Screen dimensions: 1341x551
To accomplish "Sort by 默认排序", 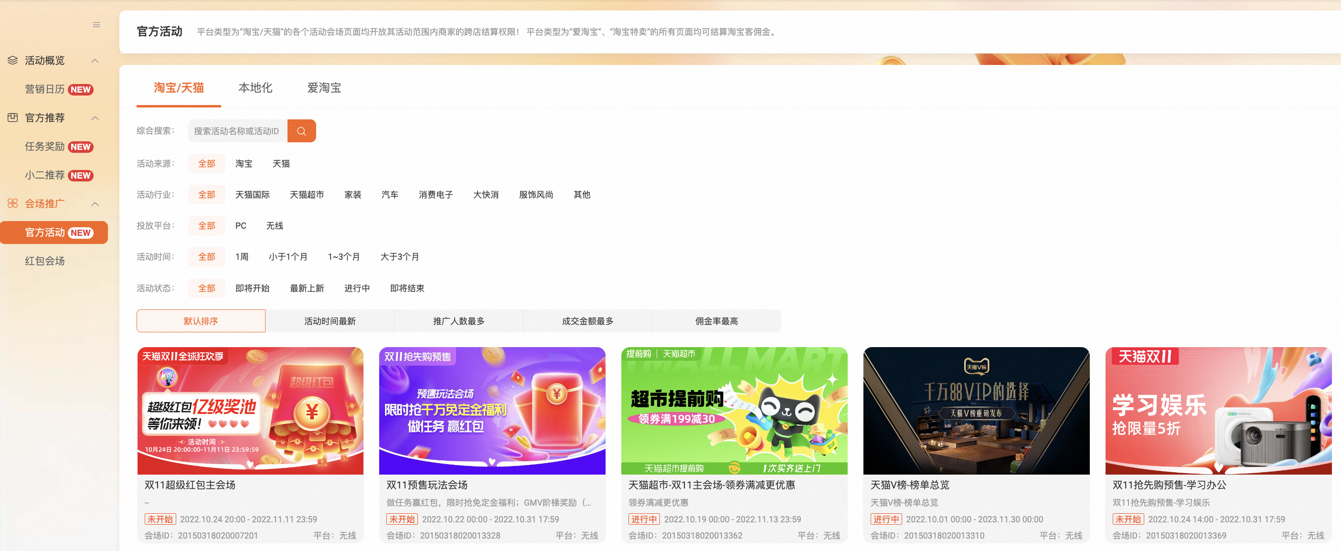I will pos(201,321).
